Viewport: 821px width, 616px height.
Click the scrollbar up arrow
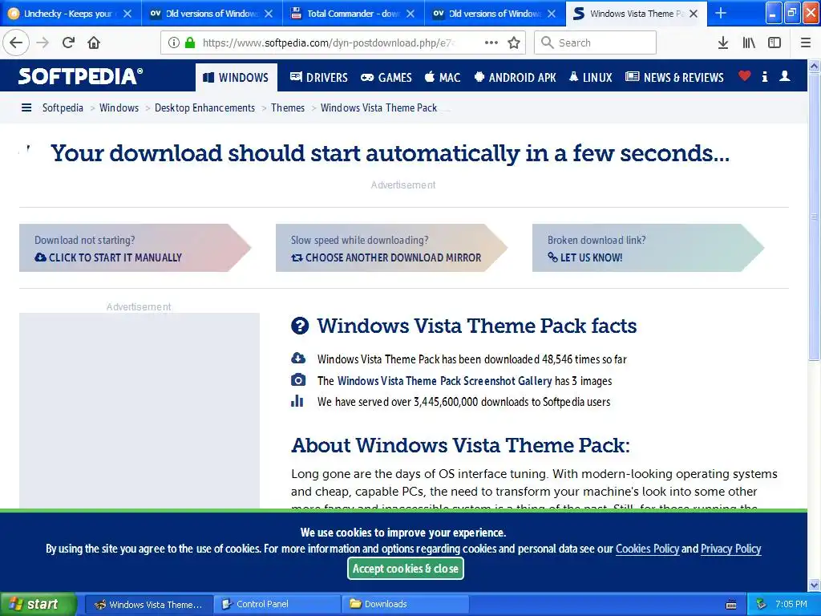[815, 66]
